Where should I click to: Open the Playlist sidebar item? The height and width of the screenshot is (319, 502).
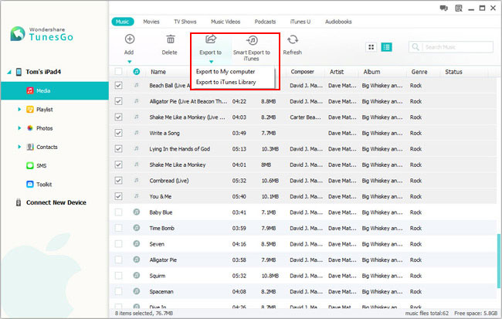coord(44,110)
